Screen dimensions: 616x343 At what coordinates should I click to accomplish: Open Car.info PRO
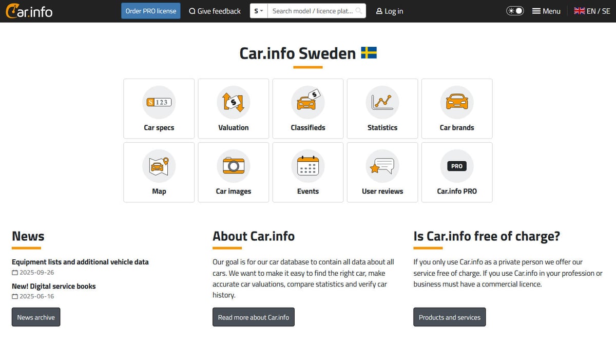(456, 172)
